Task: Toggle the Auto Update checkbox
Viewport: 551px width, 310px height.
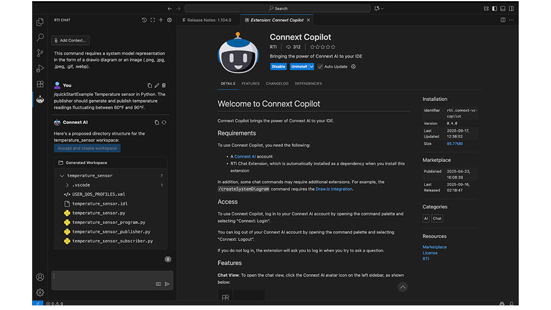Action: click(x=320, y=67)
